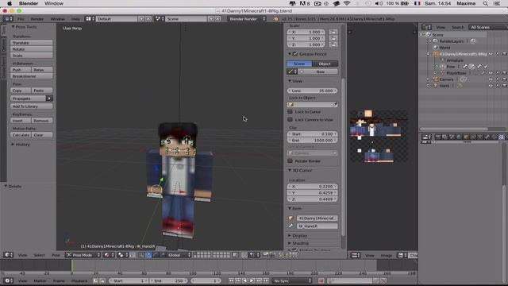The height and width of the screenshot is (286, 508).
Task: Open the Pose Mode dropdown
Action: coord(83,255)
